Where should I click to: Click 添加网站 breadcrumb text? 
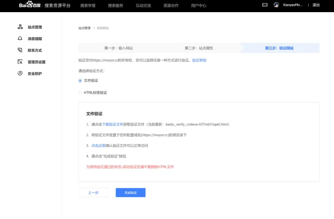103,28
